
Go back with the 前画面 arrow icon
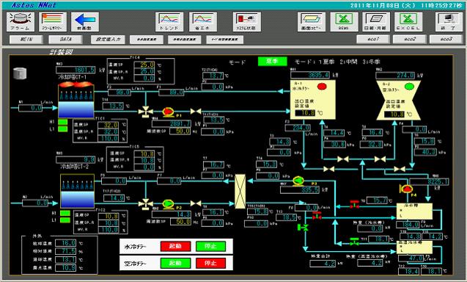[x=85, y=22]
